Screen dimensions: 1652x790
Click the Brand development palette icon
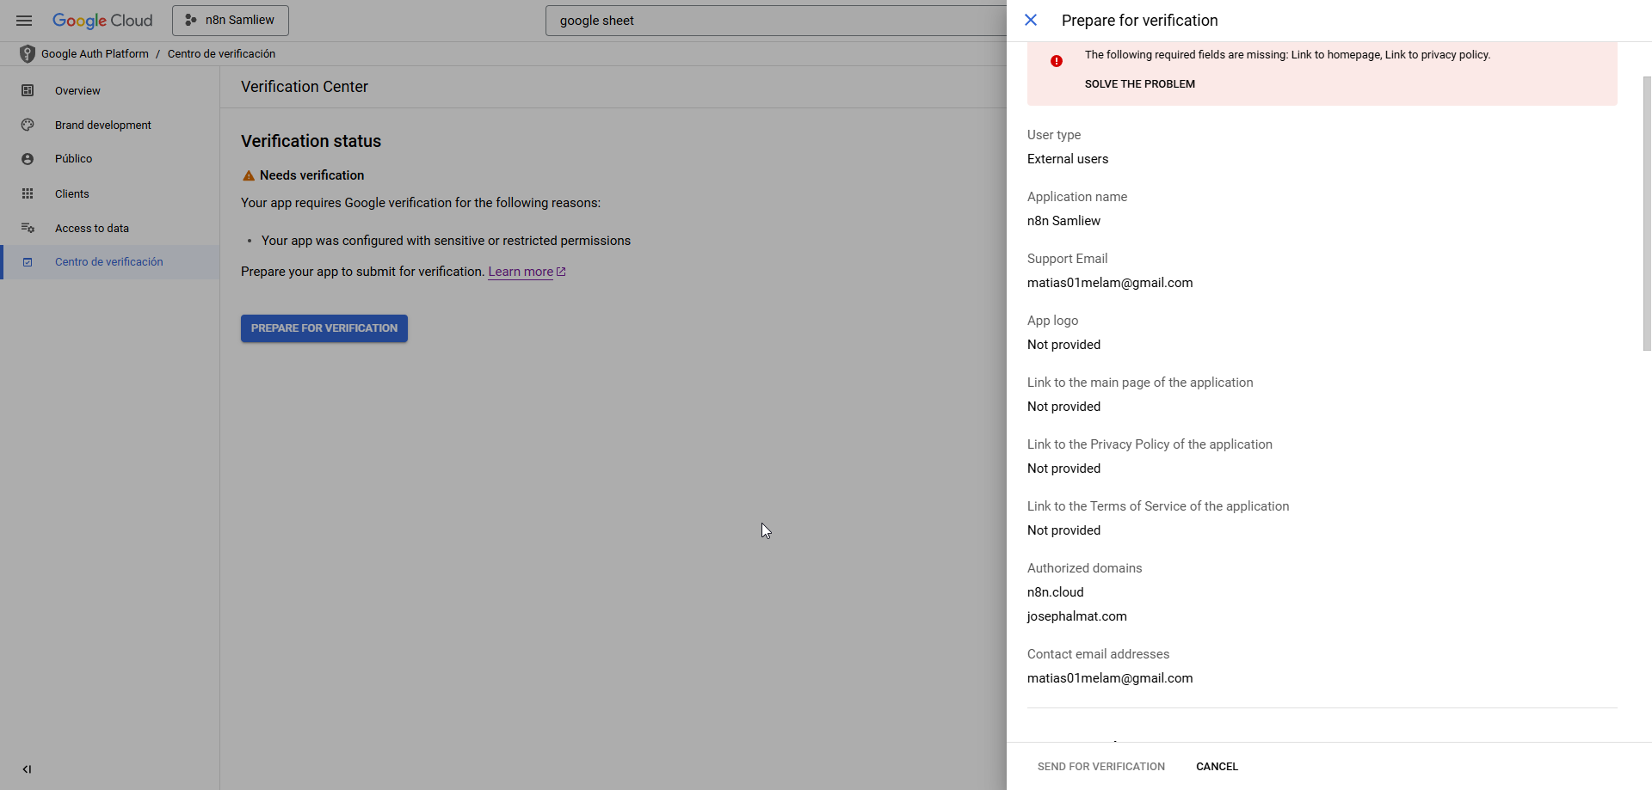click(x=28, y=125)
